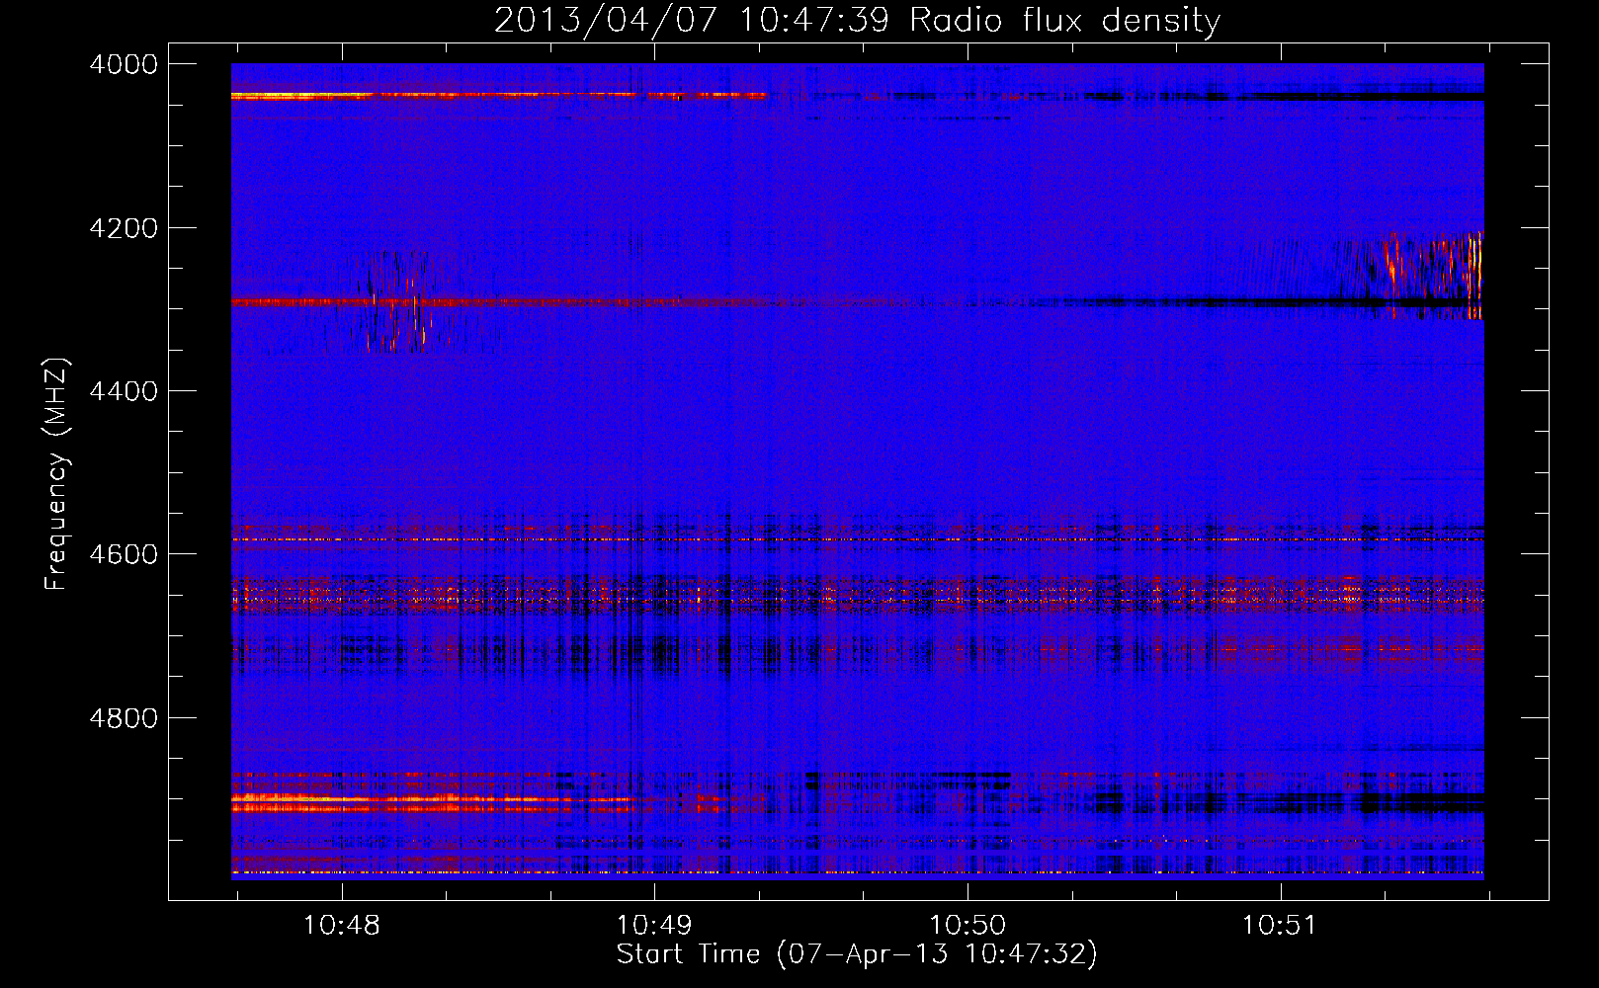The width and height of the screenshot is (1599, 988).
Task: Click the 4000 frequency axis label
Action: click(x=124, y=64)
